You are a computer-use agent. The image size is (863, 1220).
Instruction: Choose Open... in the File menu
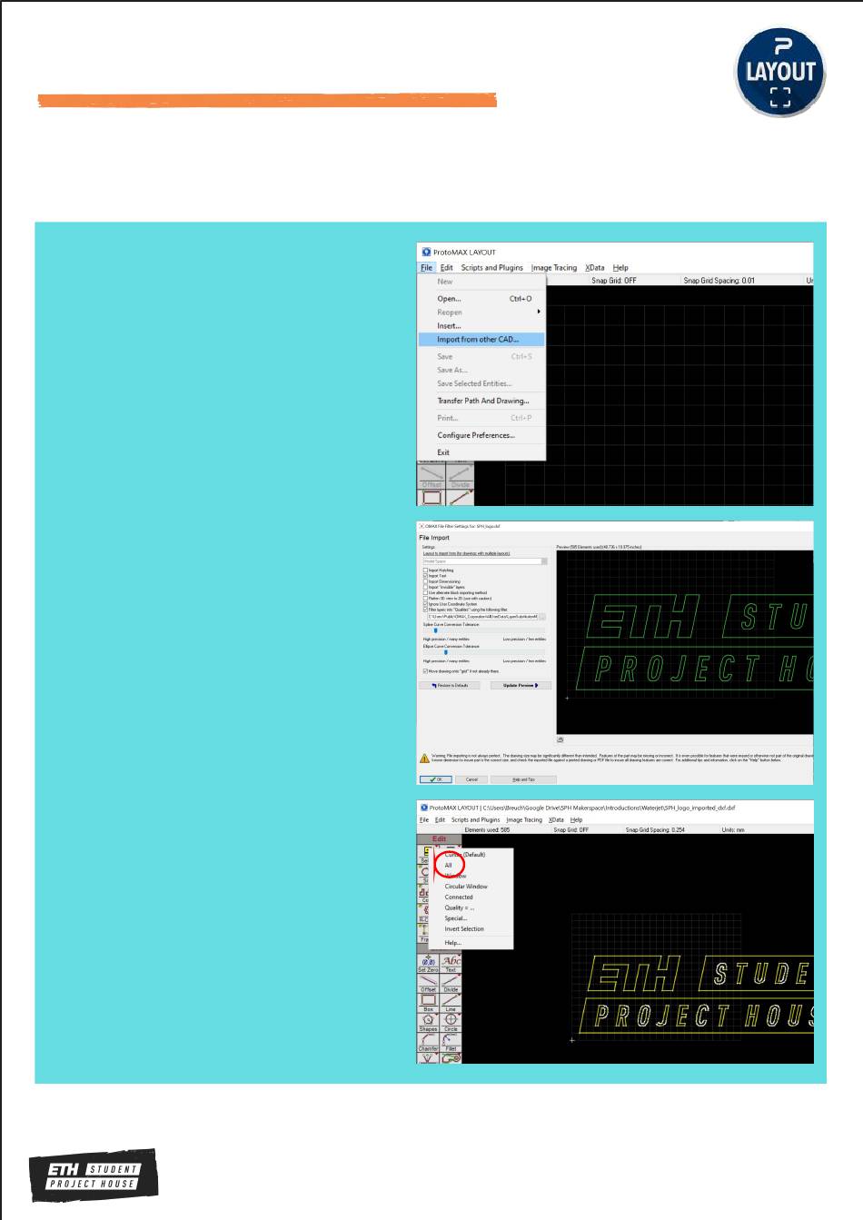(481, 299)
